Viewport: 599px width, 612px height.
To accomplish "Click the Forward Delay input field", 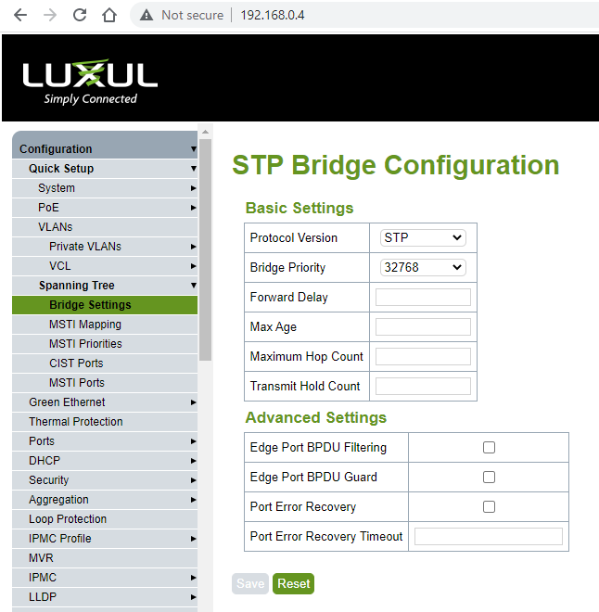I will point(423,298).
